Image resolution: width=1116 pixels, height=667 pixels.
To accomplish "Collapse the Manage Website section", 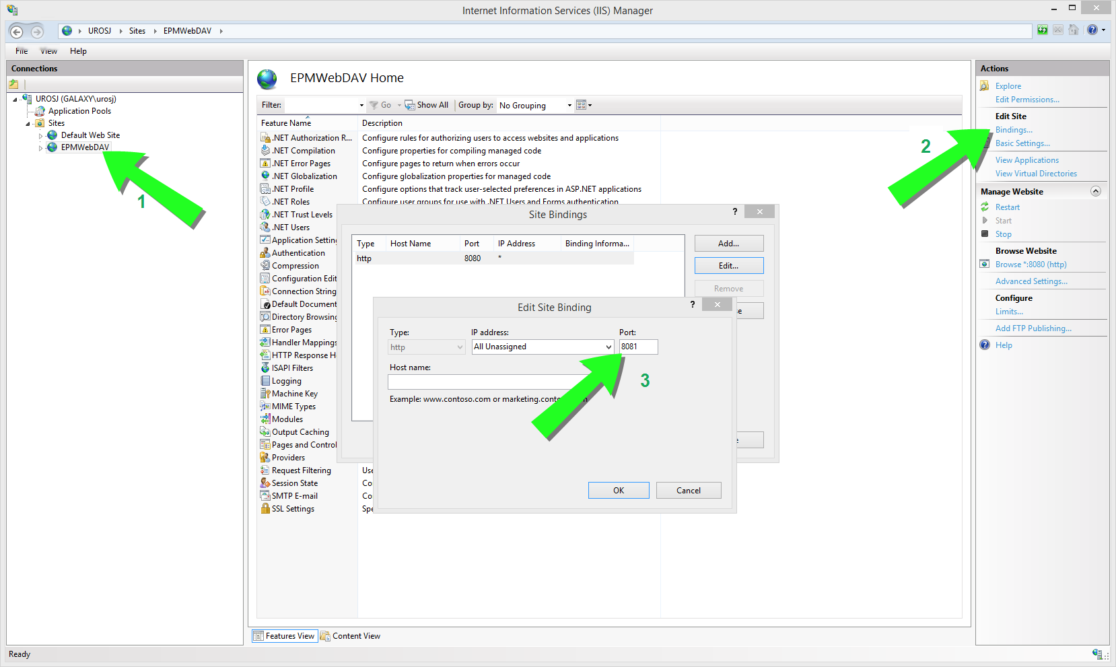I will 1095,192.
